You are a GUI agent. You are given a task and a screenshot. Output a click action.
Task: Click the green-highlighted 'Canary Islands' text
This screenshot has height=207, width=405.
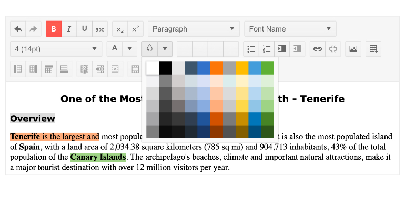coord(98,157)
